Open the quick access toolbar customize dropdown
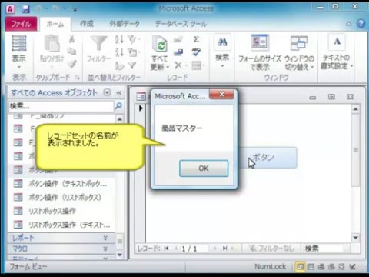The width and height of the screenshot is (369, 277). 75,10
